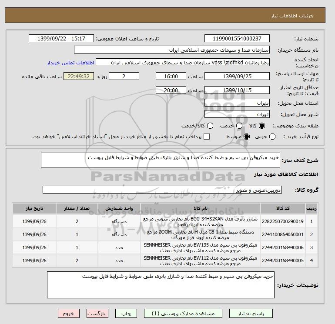Toggle the 'اسناد خزانه اسلامی' payment checkbox
Viewport: 335px width, 324px height.
click(207, 137)
